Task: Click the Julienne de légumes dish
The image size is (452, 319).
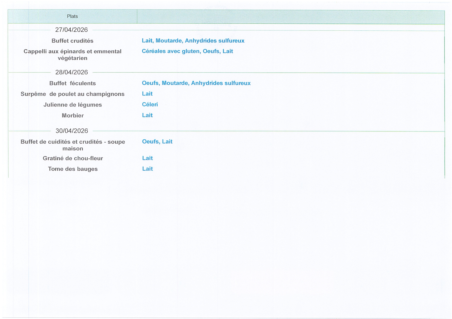Action: click(73, 105)
